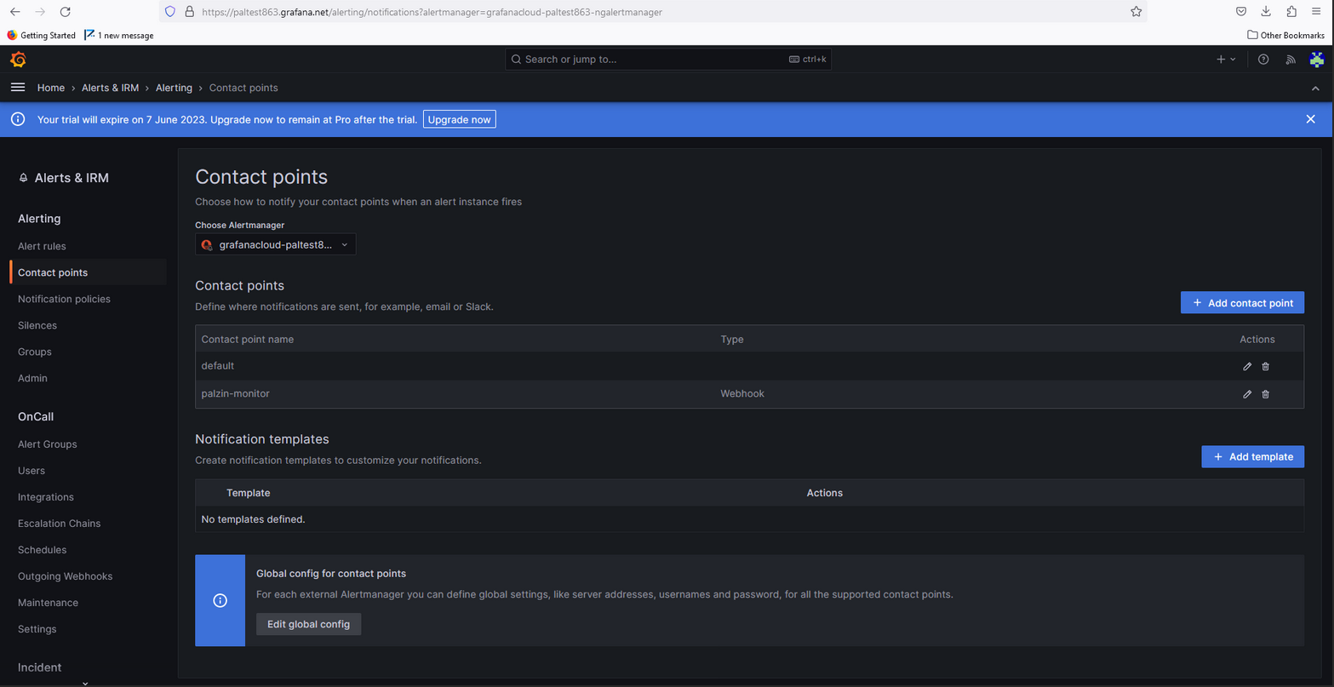Go to Alerts & IRM breadcrumb

coord(110,88)
